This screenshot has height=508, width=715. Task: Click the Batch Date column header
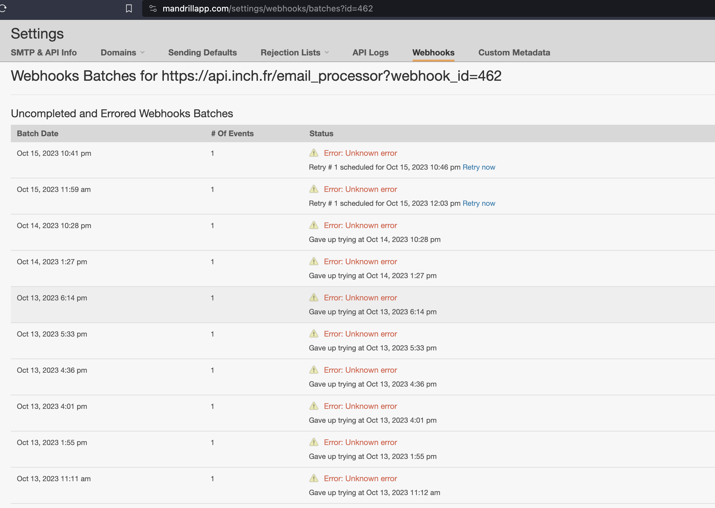click(x=38, y=133)
